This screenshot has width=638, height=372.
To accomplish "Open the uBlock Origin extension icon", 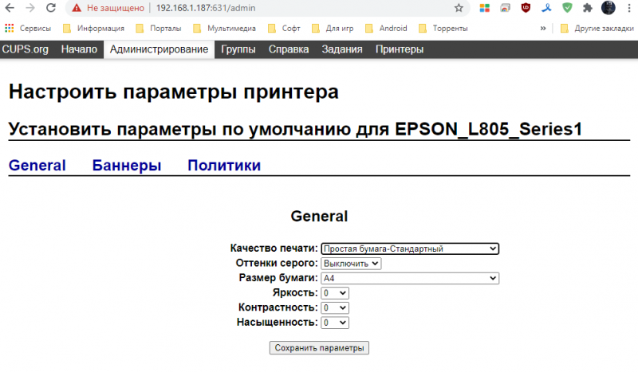I will tap(526, 8).
